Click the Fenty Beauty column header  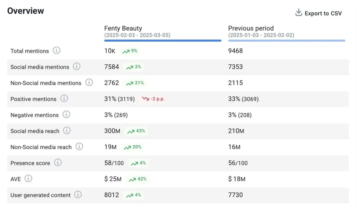123,28
